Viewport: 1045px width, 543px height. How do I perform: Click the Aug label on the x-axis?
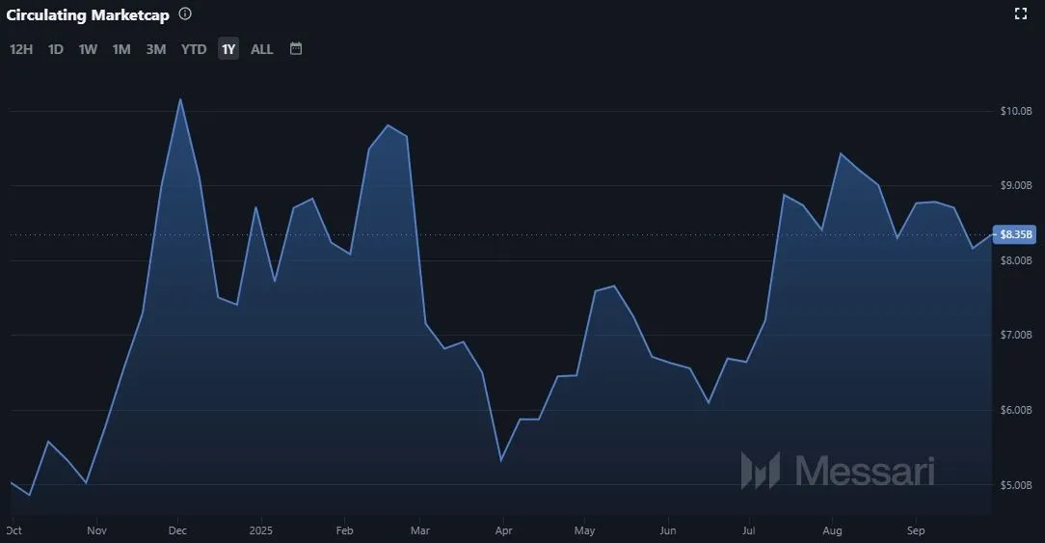[x=833, y=530]
